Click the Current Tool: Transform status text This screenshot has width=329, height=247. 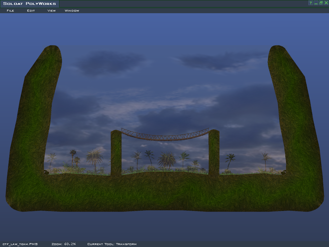click(112, 244)
